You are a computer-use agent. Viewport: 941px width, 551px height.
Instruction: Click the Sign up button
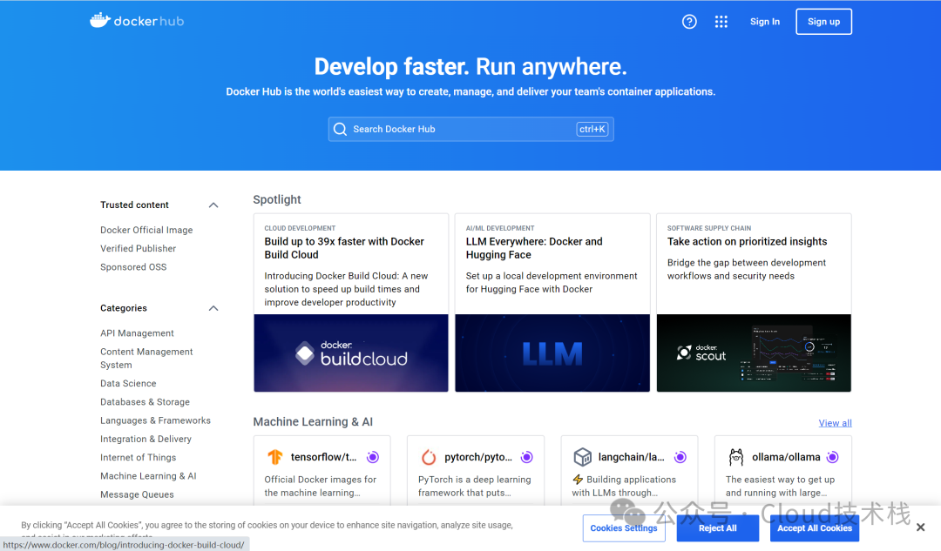point(823,22)
